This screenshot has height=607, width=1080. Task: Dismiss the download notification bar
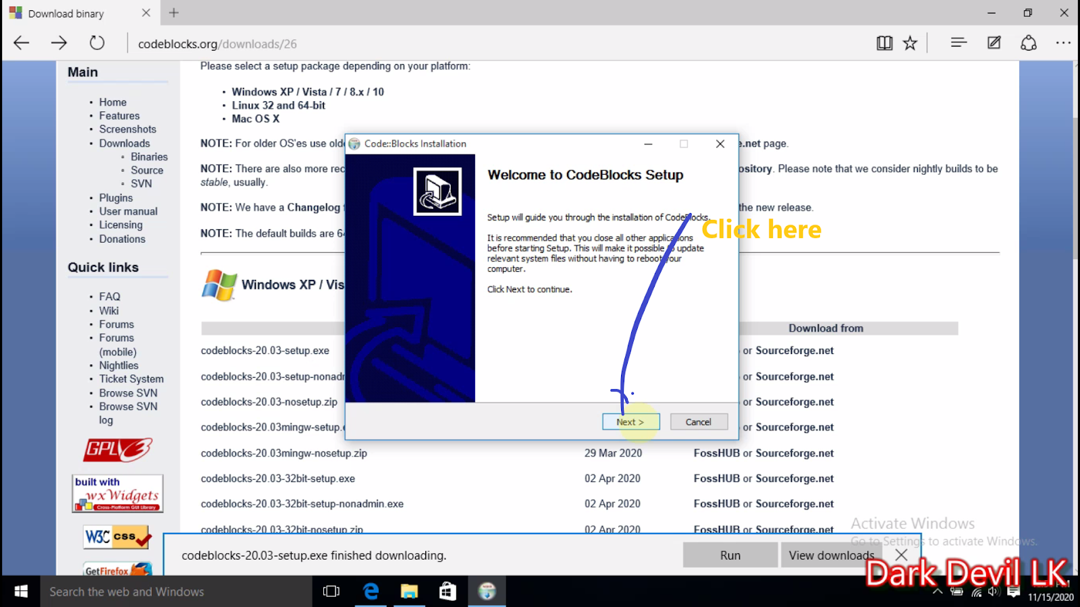click(x=901, y=554)
